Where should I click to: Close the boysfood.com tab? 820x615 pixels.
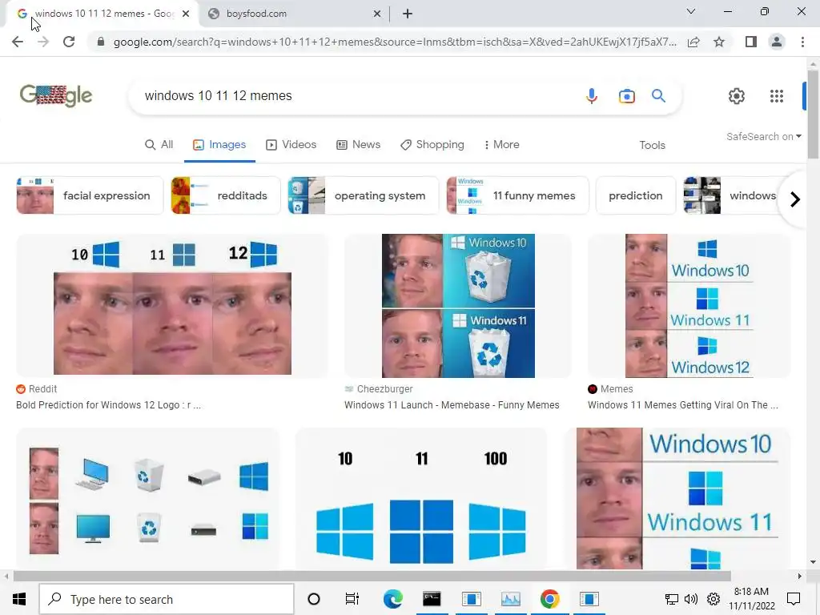[376, 14]
